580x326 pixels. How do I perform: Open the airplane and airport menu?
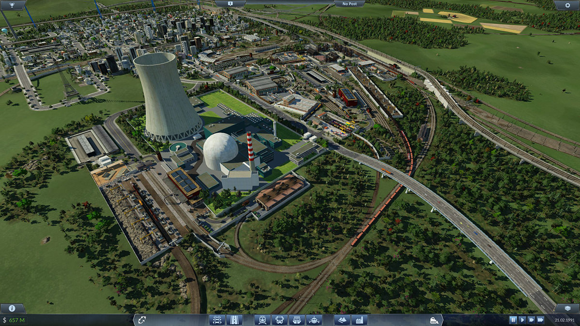point(314,320)
